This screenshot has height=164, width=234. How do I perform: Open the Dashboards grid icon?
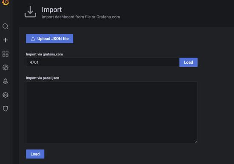[x=6, y=54]
